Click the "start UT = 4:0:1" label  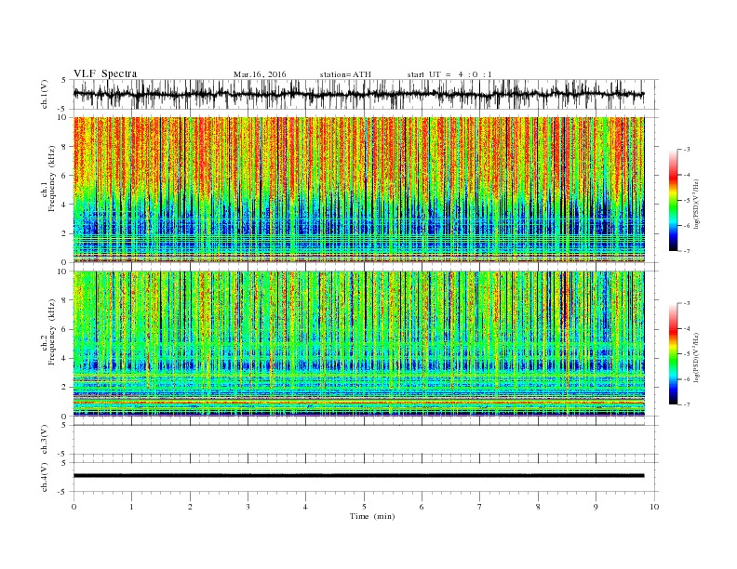[x=449, y=74]
